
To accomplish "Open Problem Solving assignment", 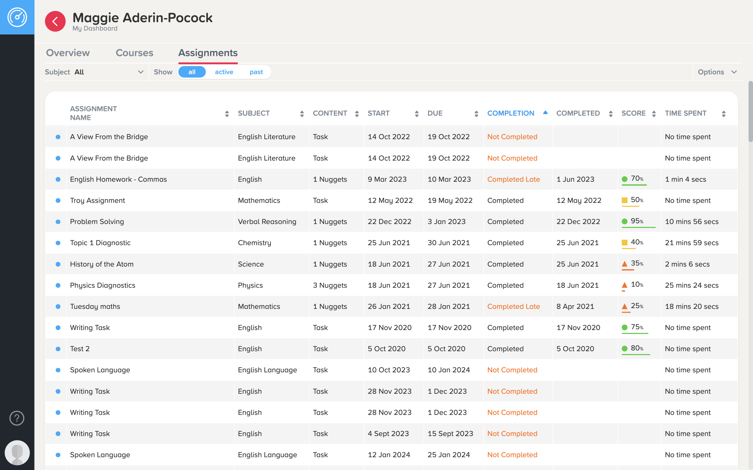I will [x=97, y=222].
